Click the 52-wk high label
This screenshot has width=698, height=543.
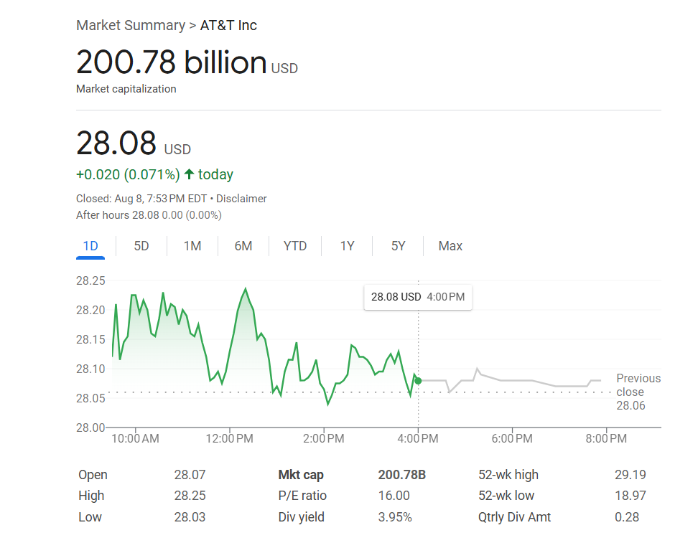point(508,475)
